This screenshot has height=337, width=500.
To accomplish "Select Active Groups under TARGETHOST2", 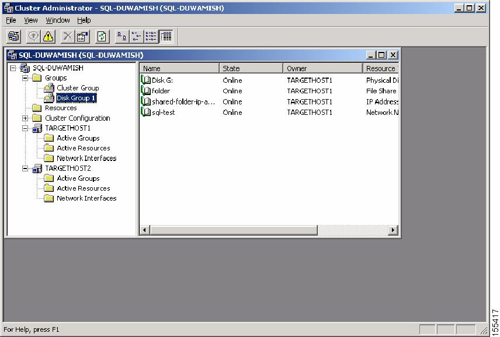I will (x=78, y=178).
